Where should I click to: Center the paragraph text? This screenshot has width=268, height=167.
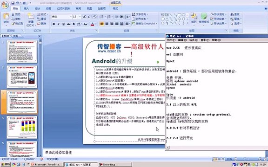[x=107, y=24]
